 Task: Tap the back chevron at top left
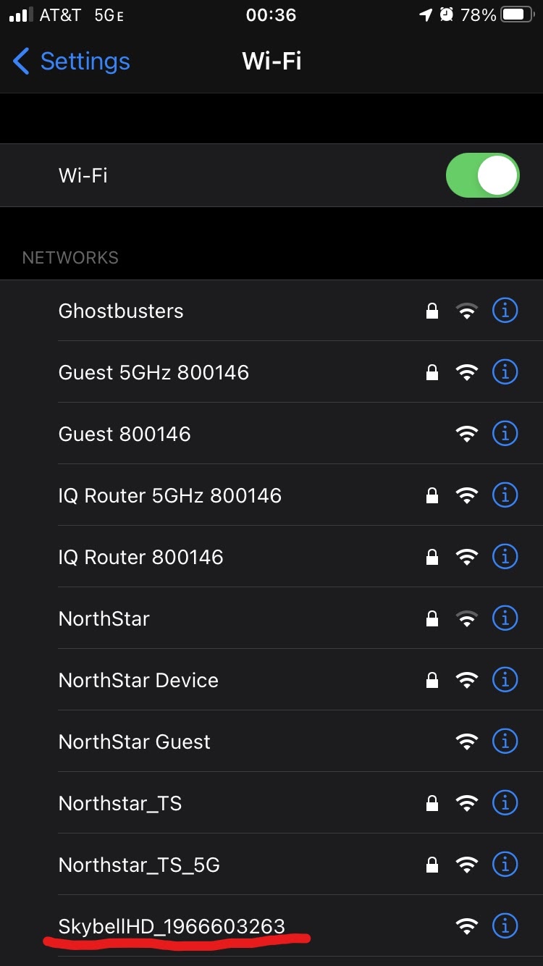pyautogui.click(x=21, y=62)
